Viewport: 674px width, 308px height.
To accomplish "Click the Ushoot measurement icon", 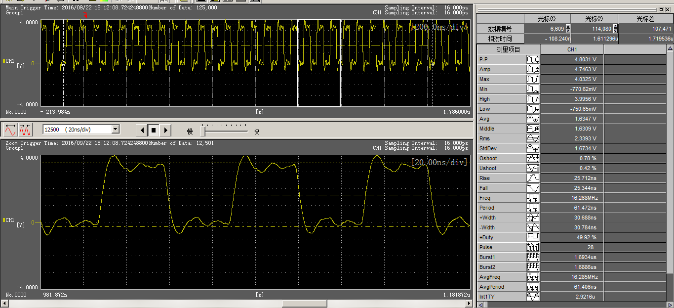I will (x=533, y=168).
